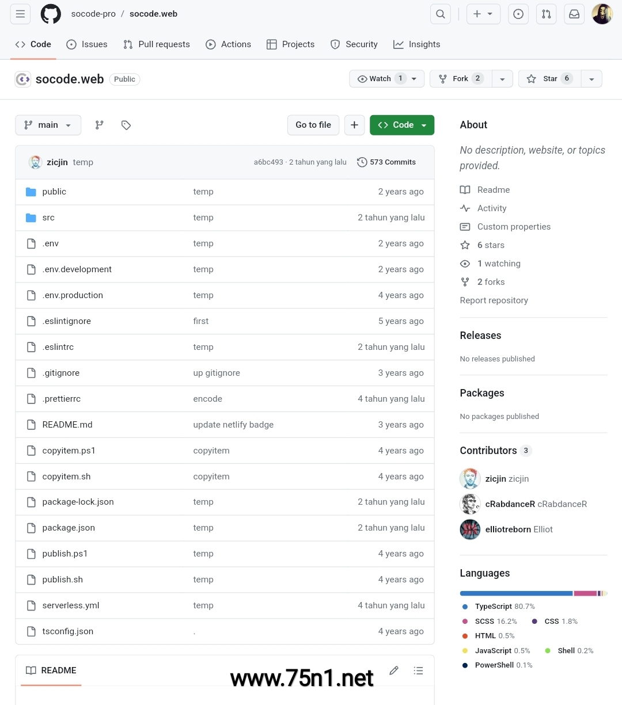Expand the Star lists dropdown arrow
The width and height of the screenshot is (622, 705).
[591, 79]
